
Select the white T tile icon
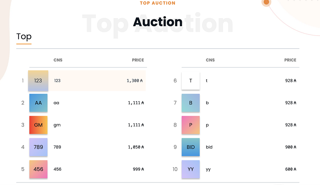191,81
